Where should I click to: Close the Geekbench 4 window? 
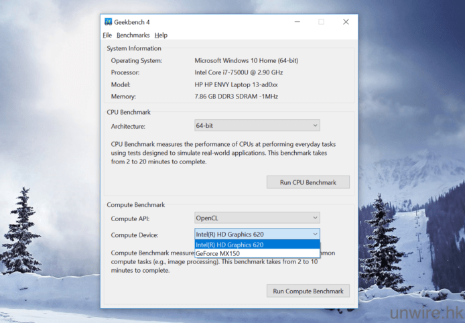point(346,21)
